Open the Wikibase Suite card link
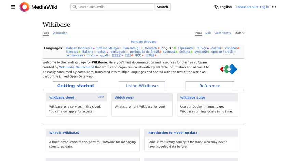 192,98
